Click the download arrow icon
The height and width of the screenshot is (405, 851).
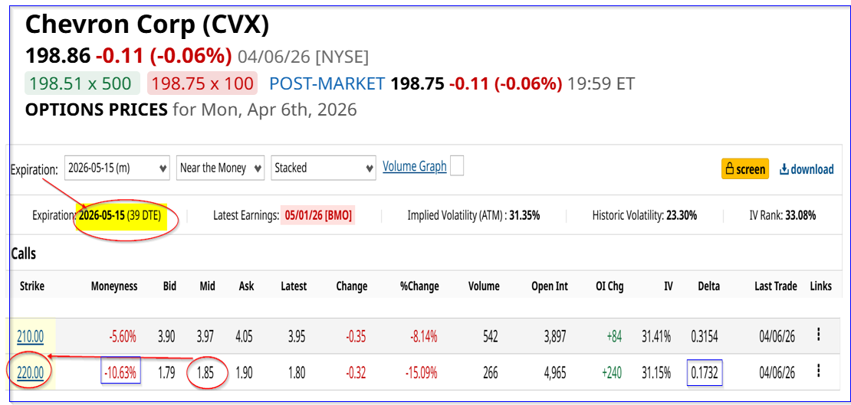(x=784, y=169)
